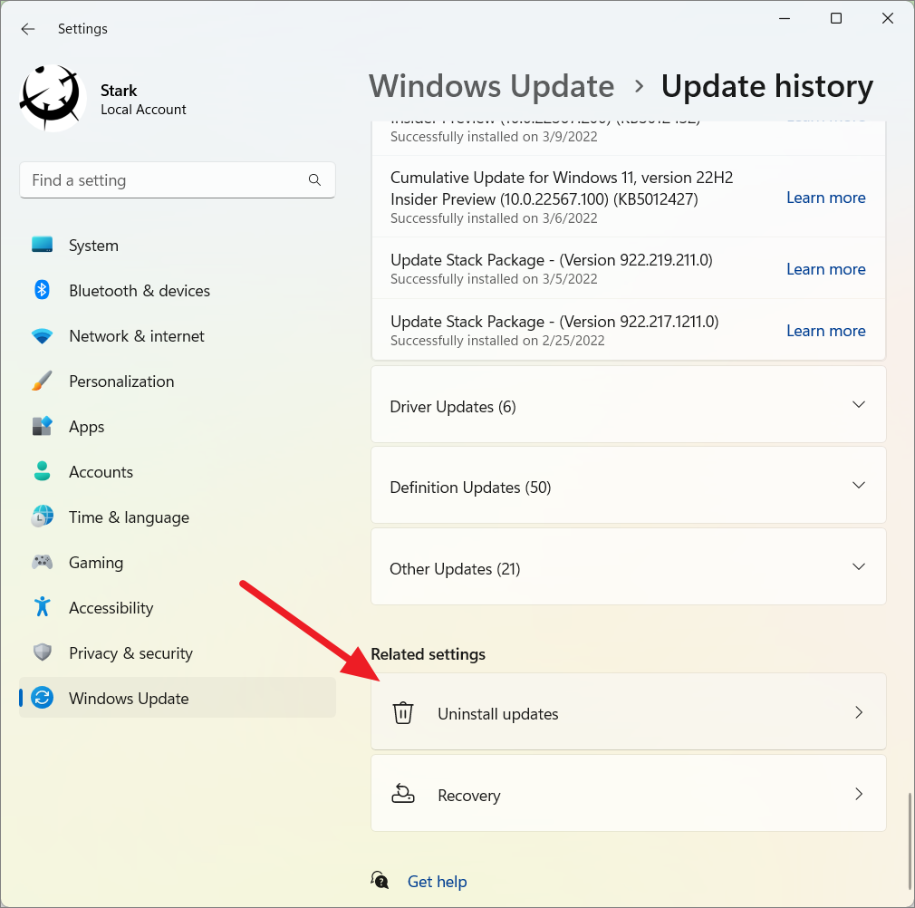
Task: Select Other Updates (21) label
Action: 455,569
